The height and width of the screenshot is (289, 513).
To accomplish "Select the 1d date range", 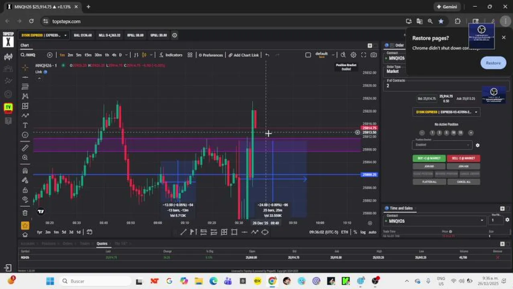I will pos(78,232).
